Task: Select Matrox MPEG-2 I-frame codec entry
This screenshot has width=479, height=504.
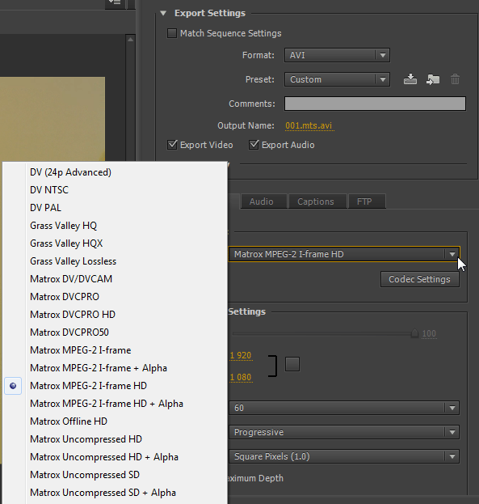Action: coord(81,350)
